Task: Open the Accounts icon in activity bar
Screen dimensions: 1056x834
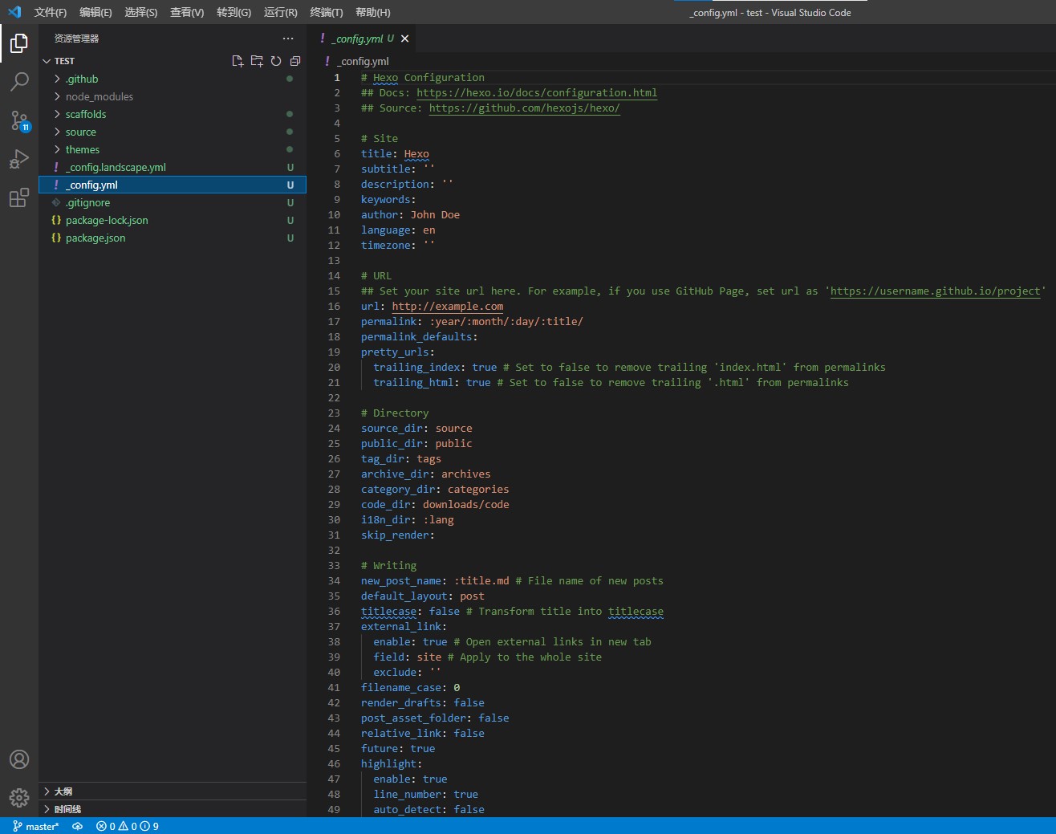Action: pos(19,759)
